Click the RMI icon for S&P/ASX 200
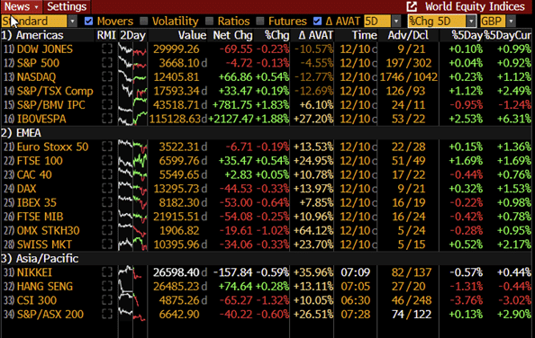The height and width of the screenshot is (338, 535). coord(107,314)
